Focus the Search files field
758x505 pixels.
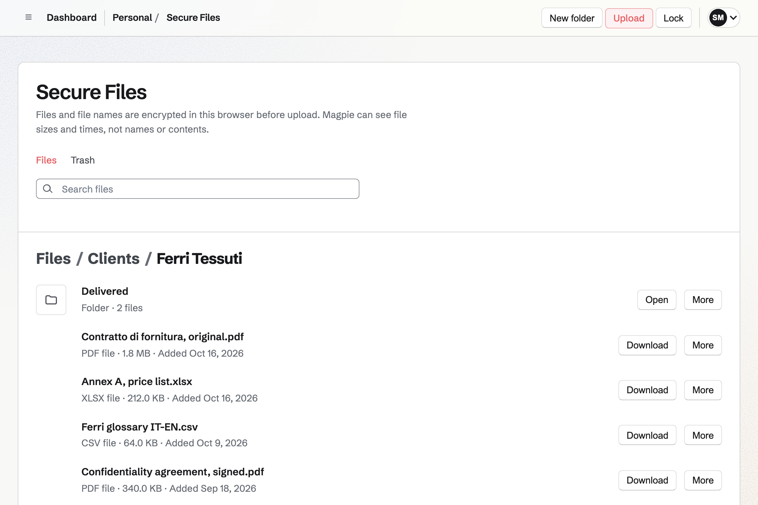tap(198, 189)
